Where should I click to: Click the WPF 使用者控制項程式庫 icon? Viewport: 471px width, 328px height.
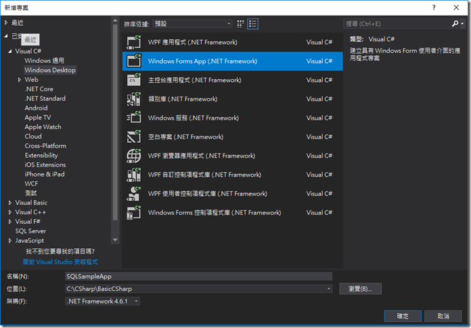(x=134, y=193)
